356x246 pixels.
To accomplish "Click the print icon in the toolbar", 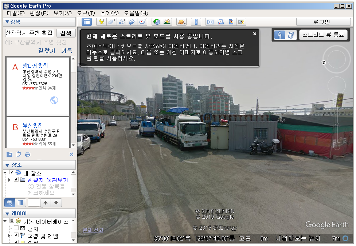I will (221, 22).
